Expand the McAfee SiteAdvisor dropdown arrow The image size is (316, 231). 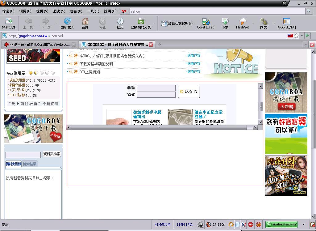coord(303,225)
